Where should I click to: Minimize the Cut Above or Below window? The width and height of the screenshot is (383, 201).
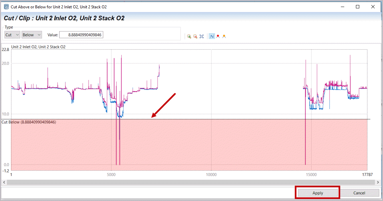click(x=342, y=7)
